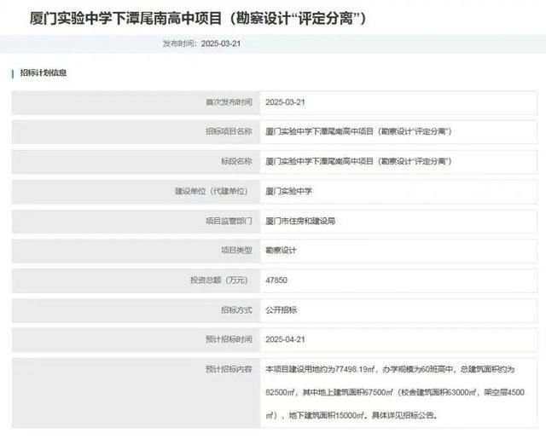546x439 pixels.
Task: Select the value 厦门市住房和建设局
Action: point(300,221)
